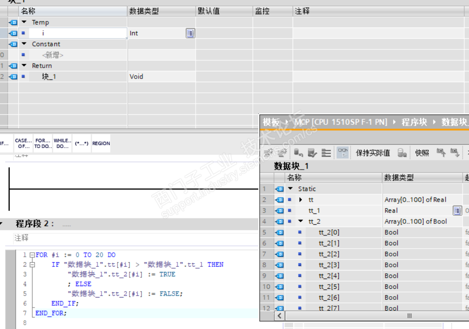Expand the tt array in data block

coord(301,200)
